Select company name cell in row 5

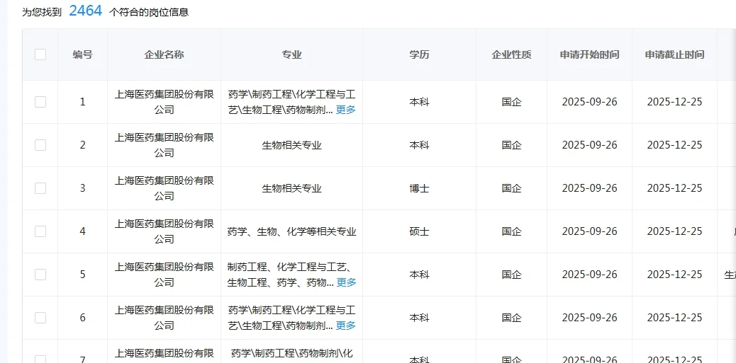pos(165,275)
